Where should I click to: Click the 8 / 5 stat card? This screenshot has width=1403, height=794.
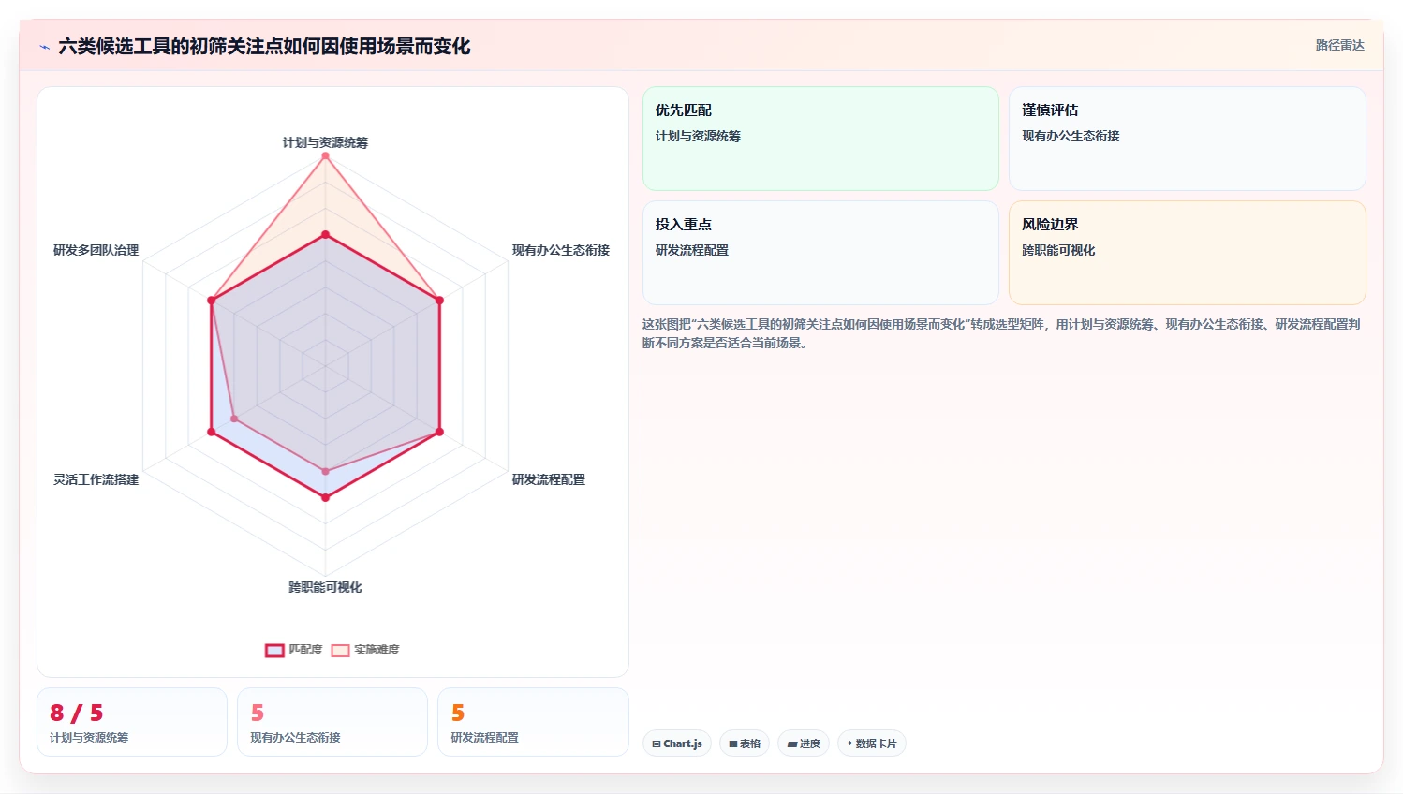point(132,722)
